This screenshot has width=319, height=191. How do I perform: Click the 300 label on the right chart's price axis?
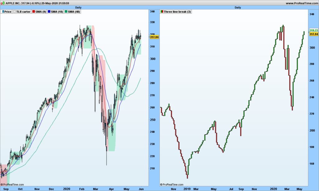312,48
